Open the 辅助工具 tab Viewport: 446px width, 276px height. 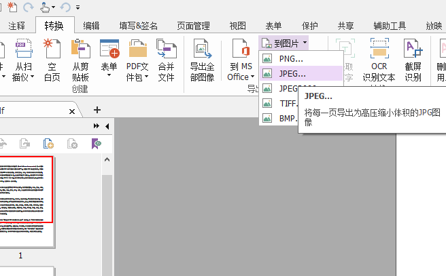click(390, 26)
